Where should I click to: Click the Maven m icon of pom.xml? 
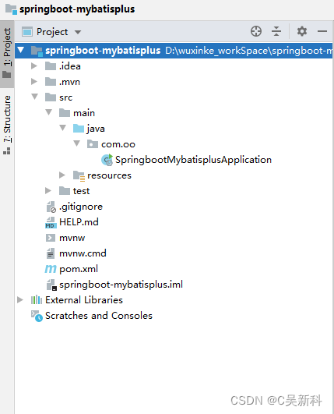51,269
